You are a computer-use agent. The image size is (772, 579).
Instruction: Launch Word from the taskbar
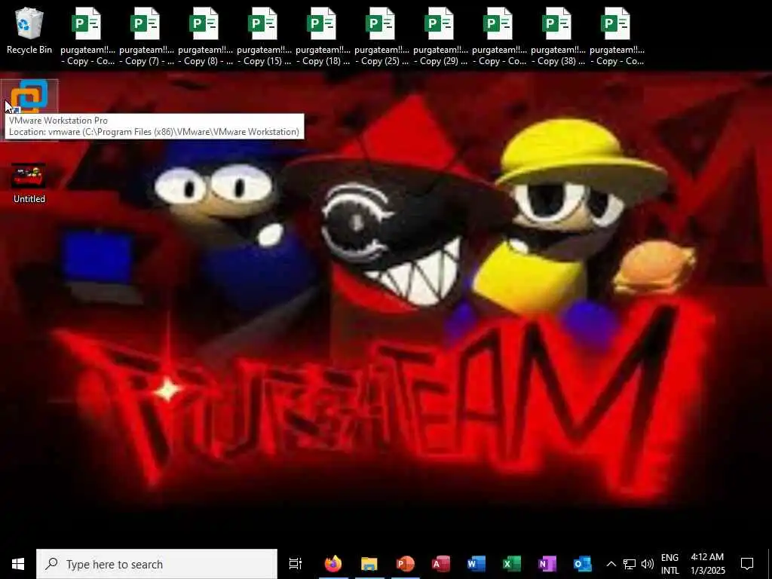pos(476,564)
